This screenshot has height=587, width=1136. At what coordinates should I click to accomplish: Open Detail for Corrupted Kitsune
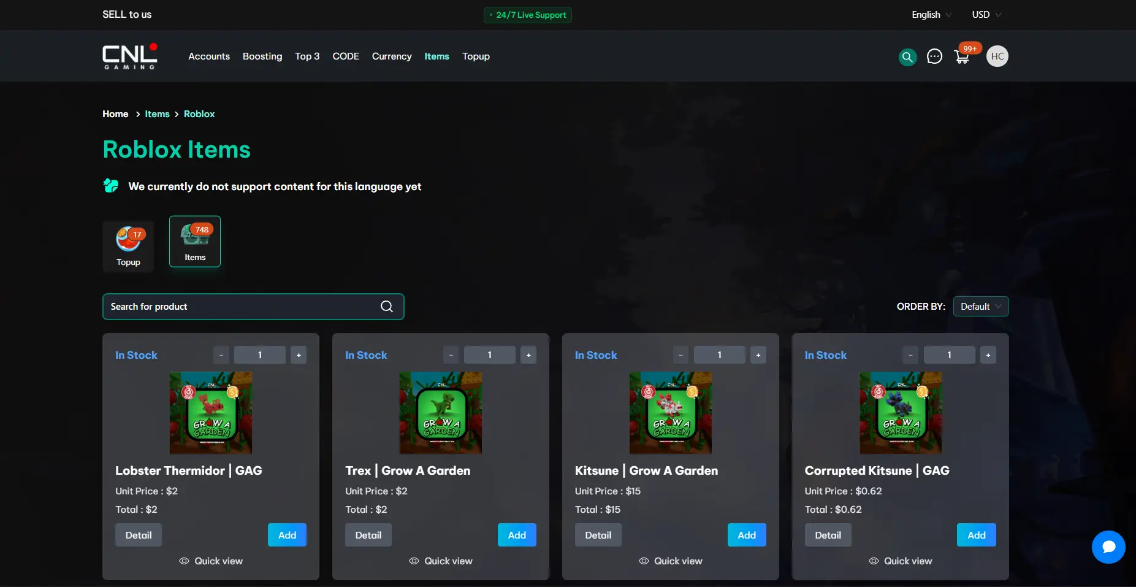828,535
